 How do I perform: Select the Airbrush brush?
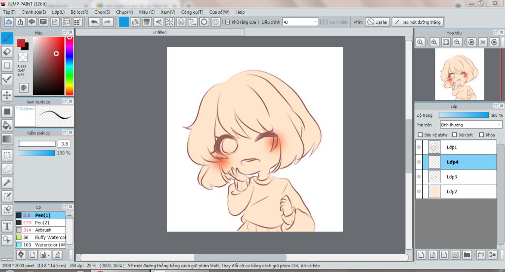[40, 230]
